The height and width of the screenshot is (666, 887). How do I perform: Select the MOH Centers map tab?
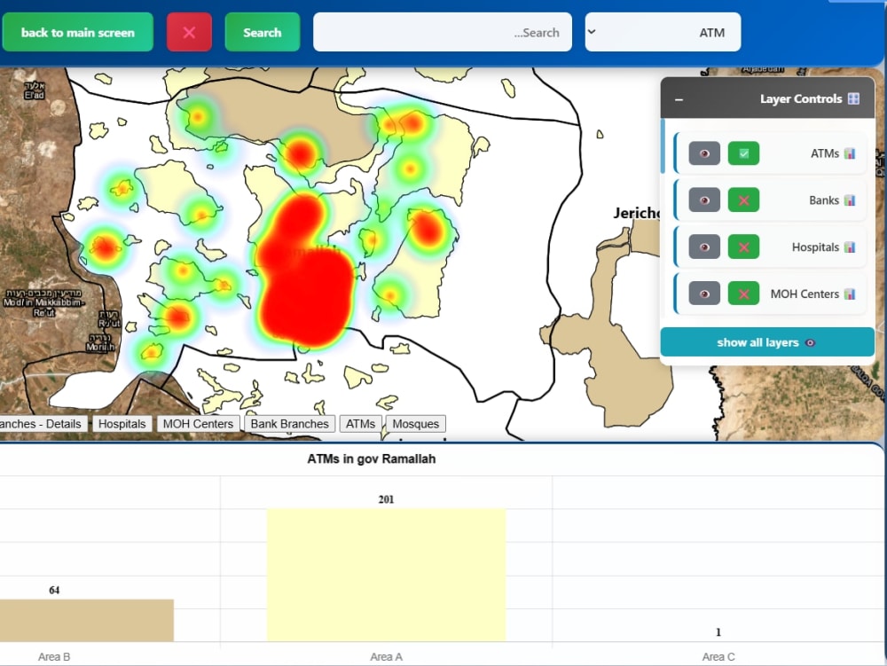point(198,424)
